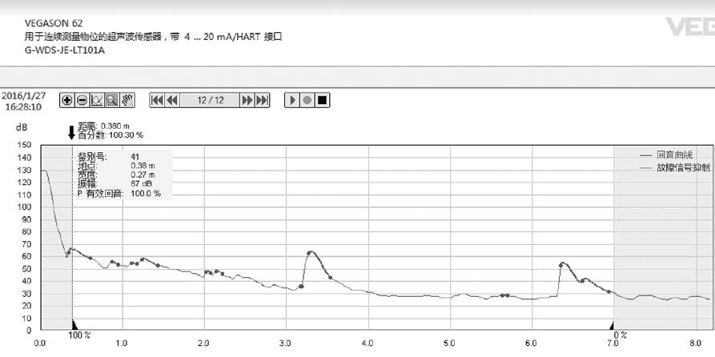Click the 0 % range marker triangle
This screenshot has height=357, width=715.
613,326
